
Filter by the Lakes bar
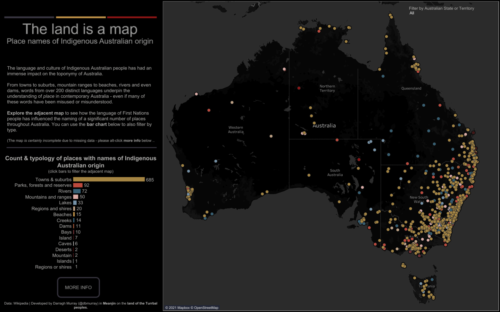coord(75,203)
